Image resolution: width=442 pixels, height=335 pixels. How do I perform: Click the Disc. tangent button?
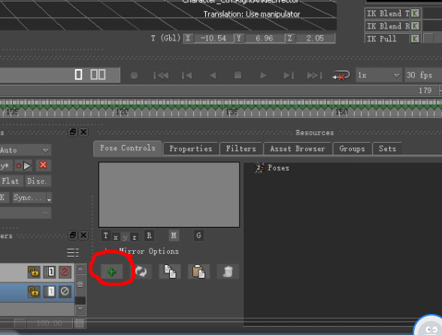pyautogui.click(x=37, y=181)
